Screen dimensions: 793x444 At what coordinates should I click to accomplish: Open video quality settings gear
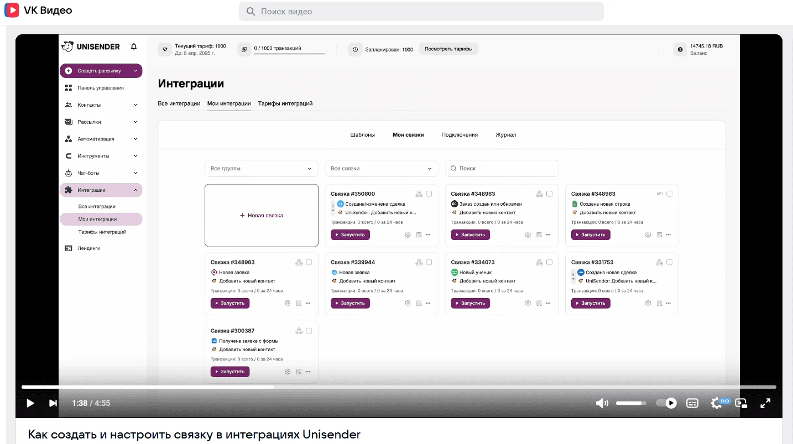[x=717, y=403]
